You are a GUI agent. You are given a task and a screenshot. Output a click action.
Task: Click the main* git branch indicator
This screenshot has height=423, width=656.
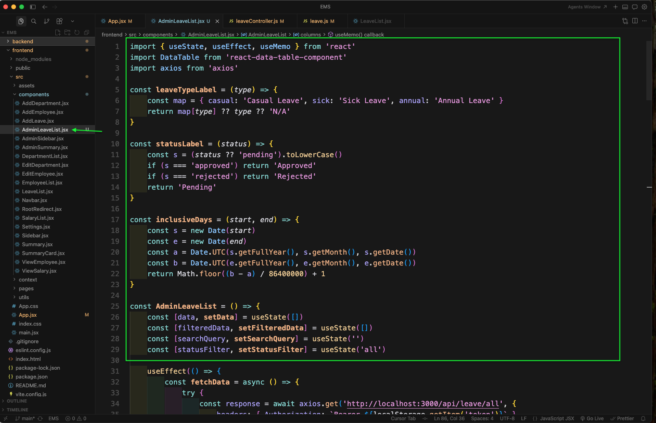(x=25, y=419)
